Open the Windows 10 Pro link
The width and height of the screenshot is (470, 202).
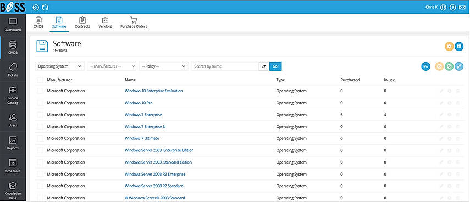139,103
